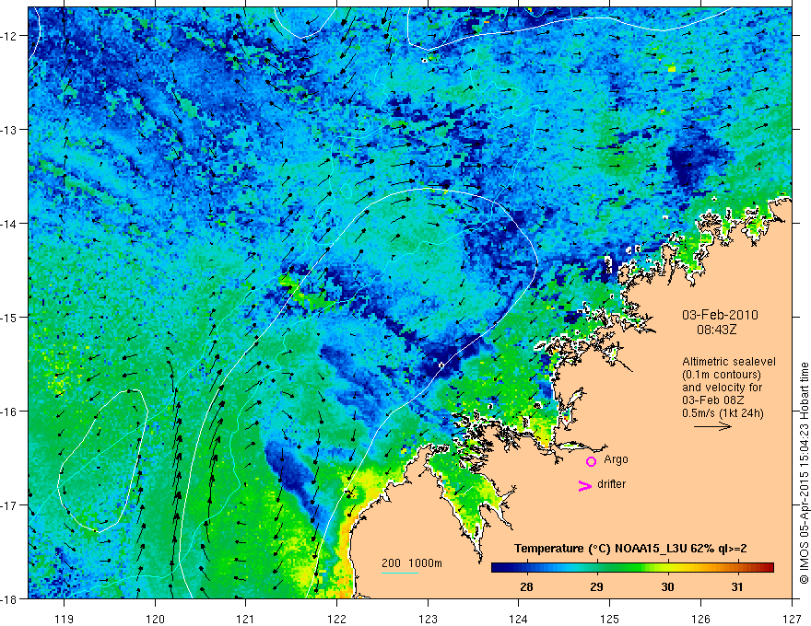Click latitude axis label -16

coord(9,412)
